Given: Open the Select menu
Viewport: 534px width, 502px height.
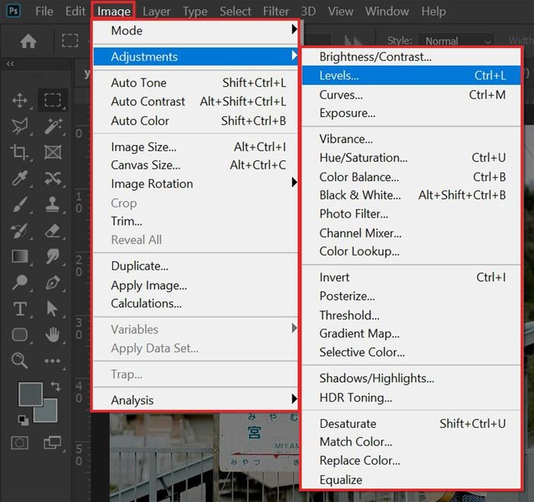Looking at the screenshot, I should [235, 11].
